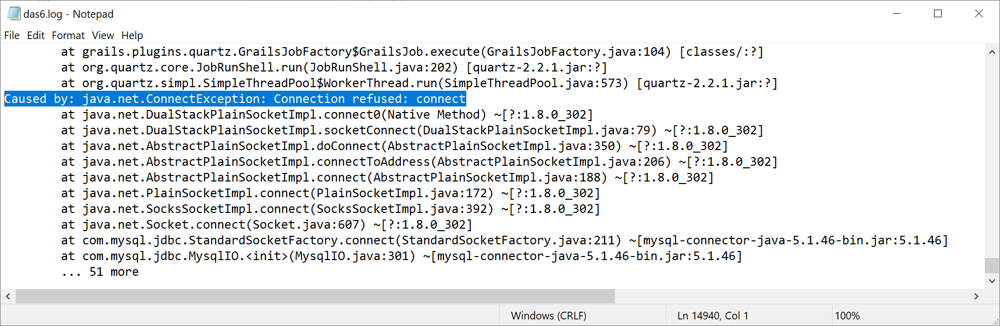
Task: Close the das6.log Notepad window
Action: tap(979, 14)
